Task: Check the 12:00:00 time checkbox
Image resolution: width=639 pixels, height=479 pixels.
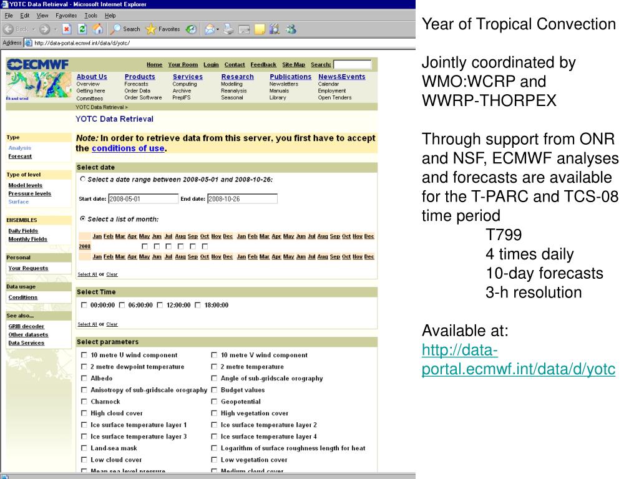Action: [x=160, y=305]
